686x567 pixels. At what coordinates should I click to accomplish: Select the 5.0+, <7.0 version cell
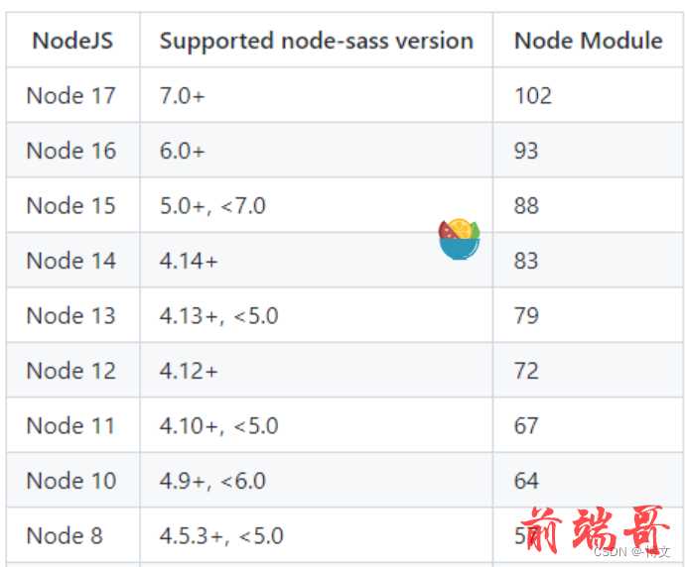pyautogui.click(x=212, y=206)
